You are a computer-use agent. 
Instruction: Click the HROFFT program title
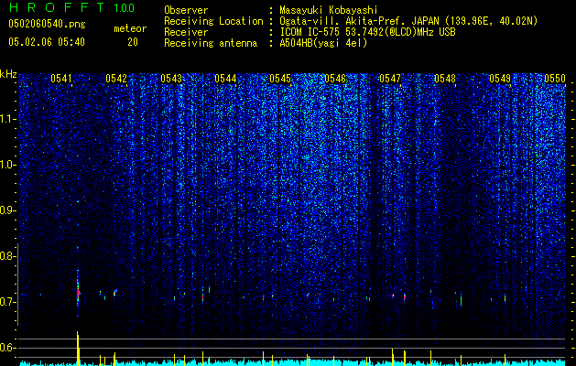point(57,7)
